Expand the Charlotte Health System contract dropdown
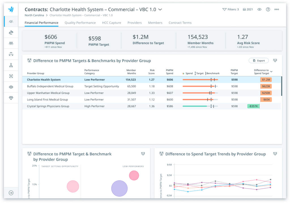Screen dimensions: 290x203 pyautogui.click(x=160, y=9)
